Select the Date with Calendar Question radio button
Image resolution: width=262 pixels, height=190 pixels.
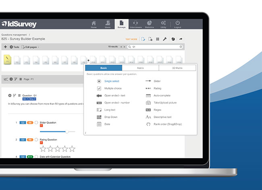pos(36,156)
